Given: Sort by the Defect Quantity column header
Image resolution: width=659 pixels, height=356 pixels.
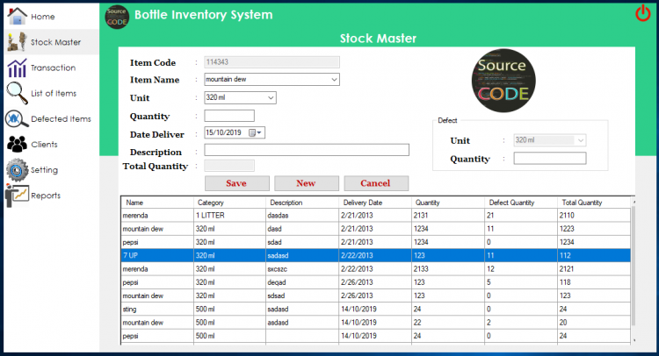Looking at the screenshot, I should point(521,203).
